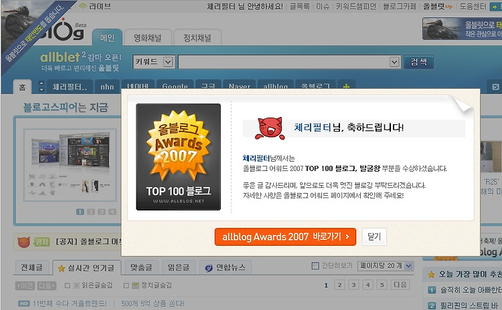Click the 검색 search button
The image size is (502, 310).
click(x=419, y=61)
